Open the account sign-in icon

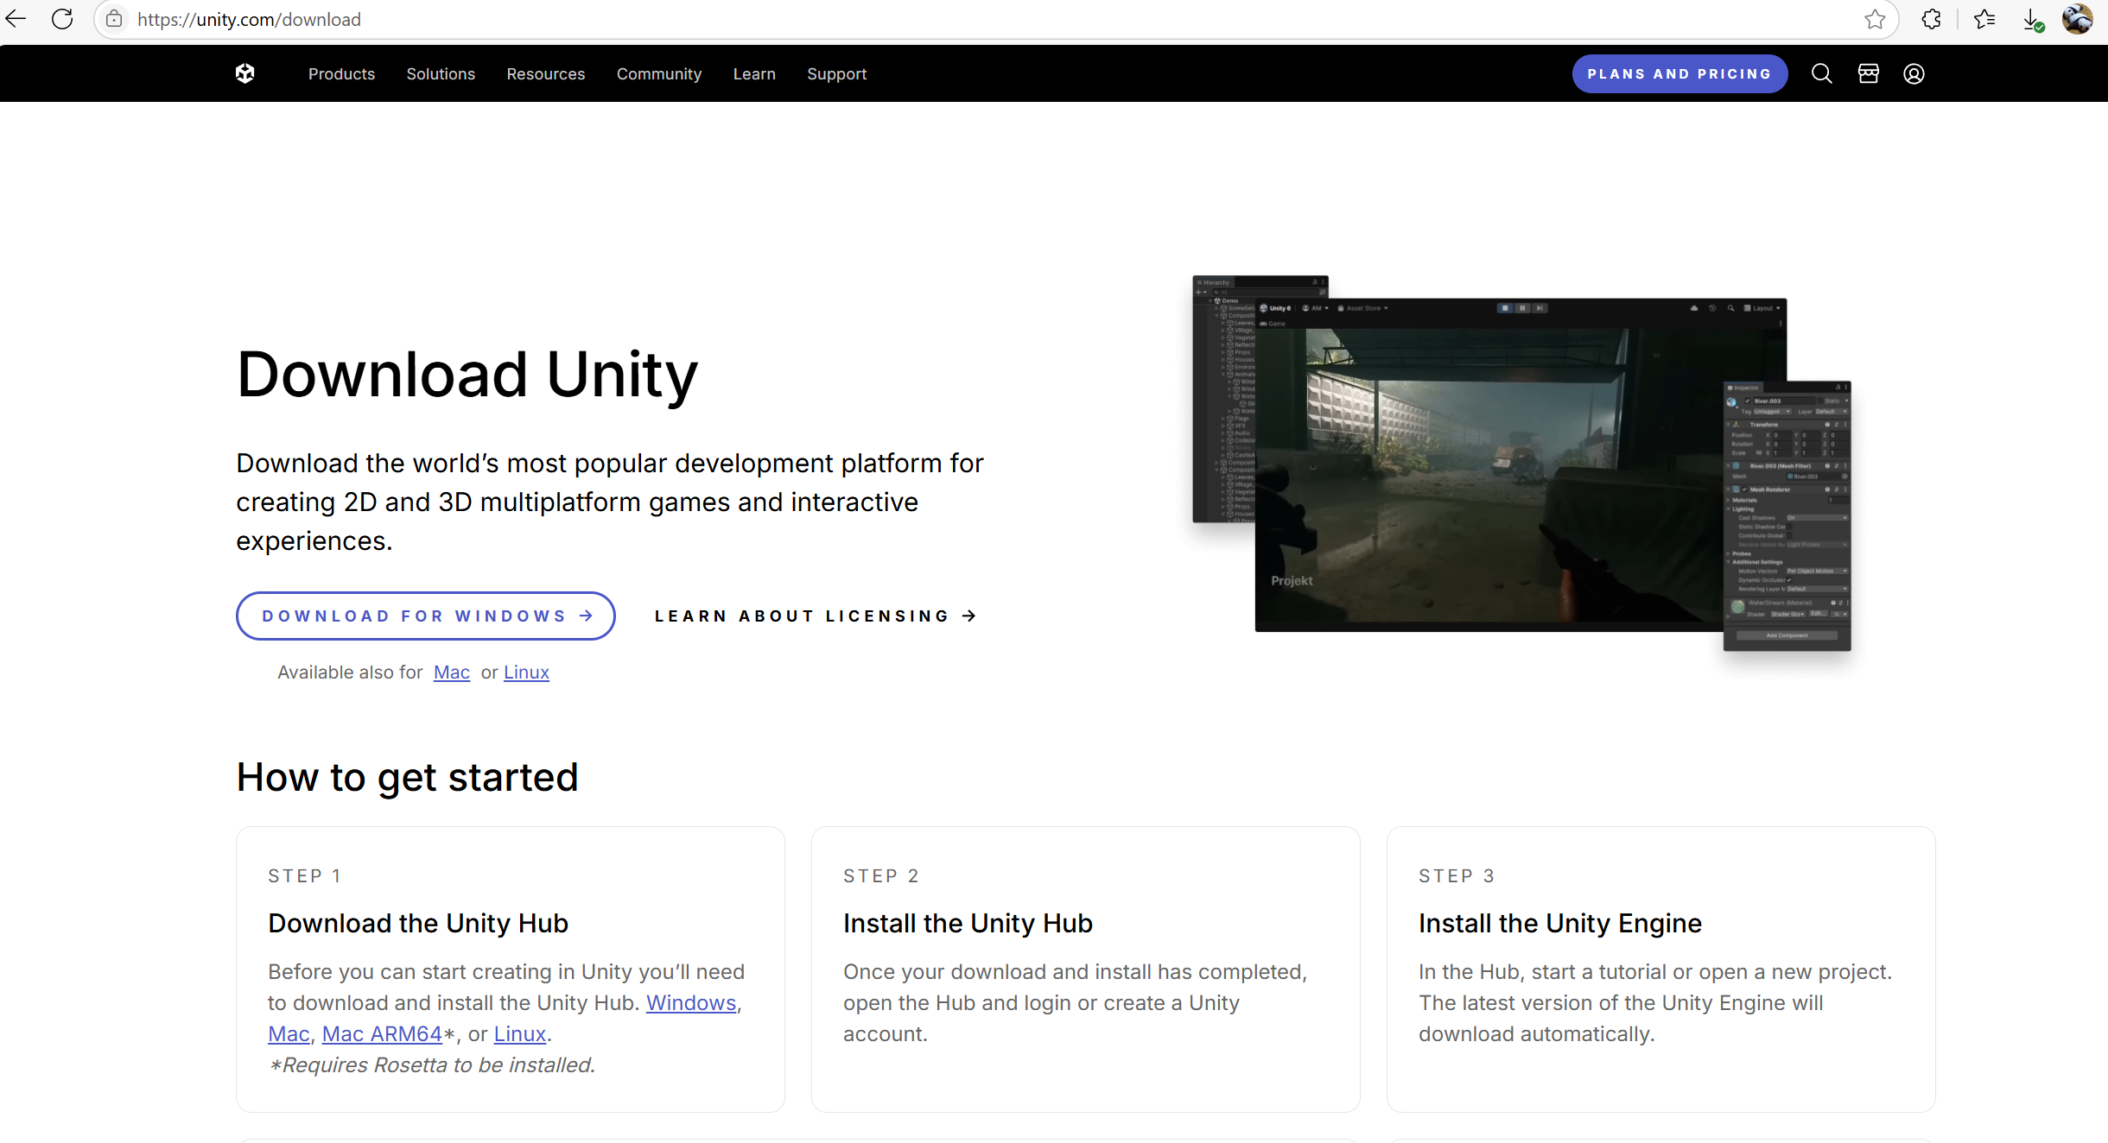(x=1914, y=73)
